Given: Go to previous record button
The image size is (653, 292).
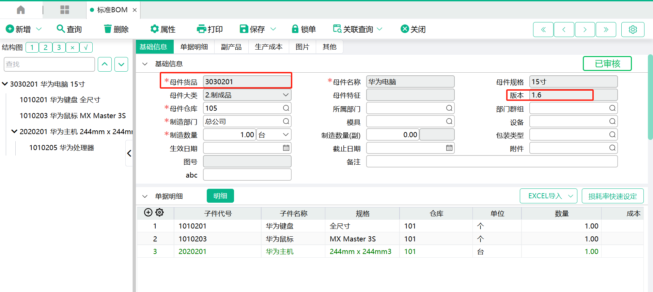Looking at the screenshot, I should [564, 30].
